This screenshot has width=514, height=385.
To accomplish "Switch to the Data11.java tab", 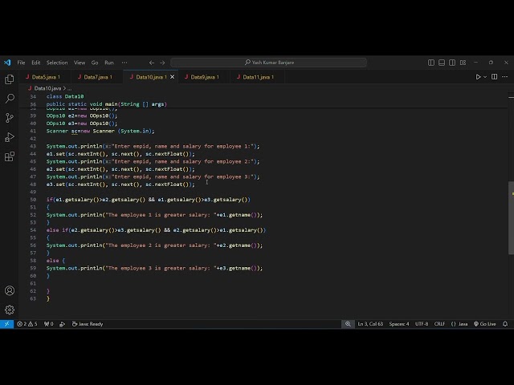I will tap(257, 77).
